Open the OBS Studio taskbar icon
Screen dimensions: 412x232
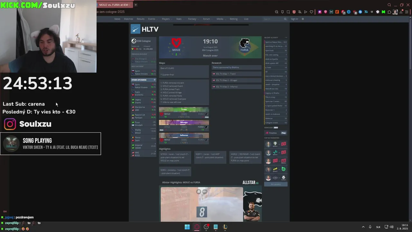[206, 227]
